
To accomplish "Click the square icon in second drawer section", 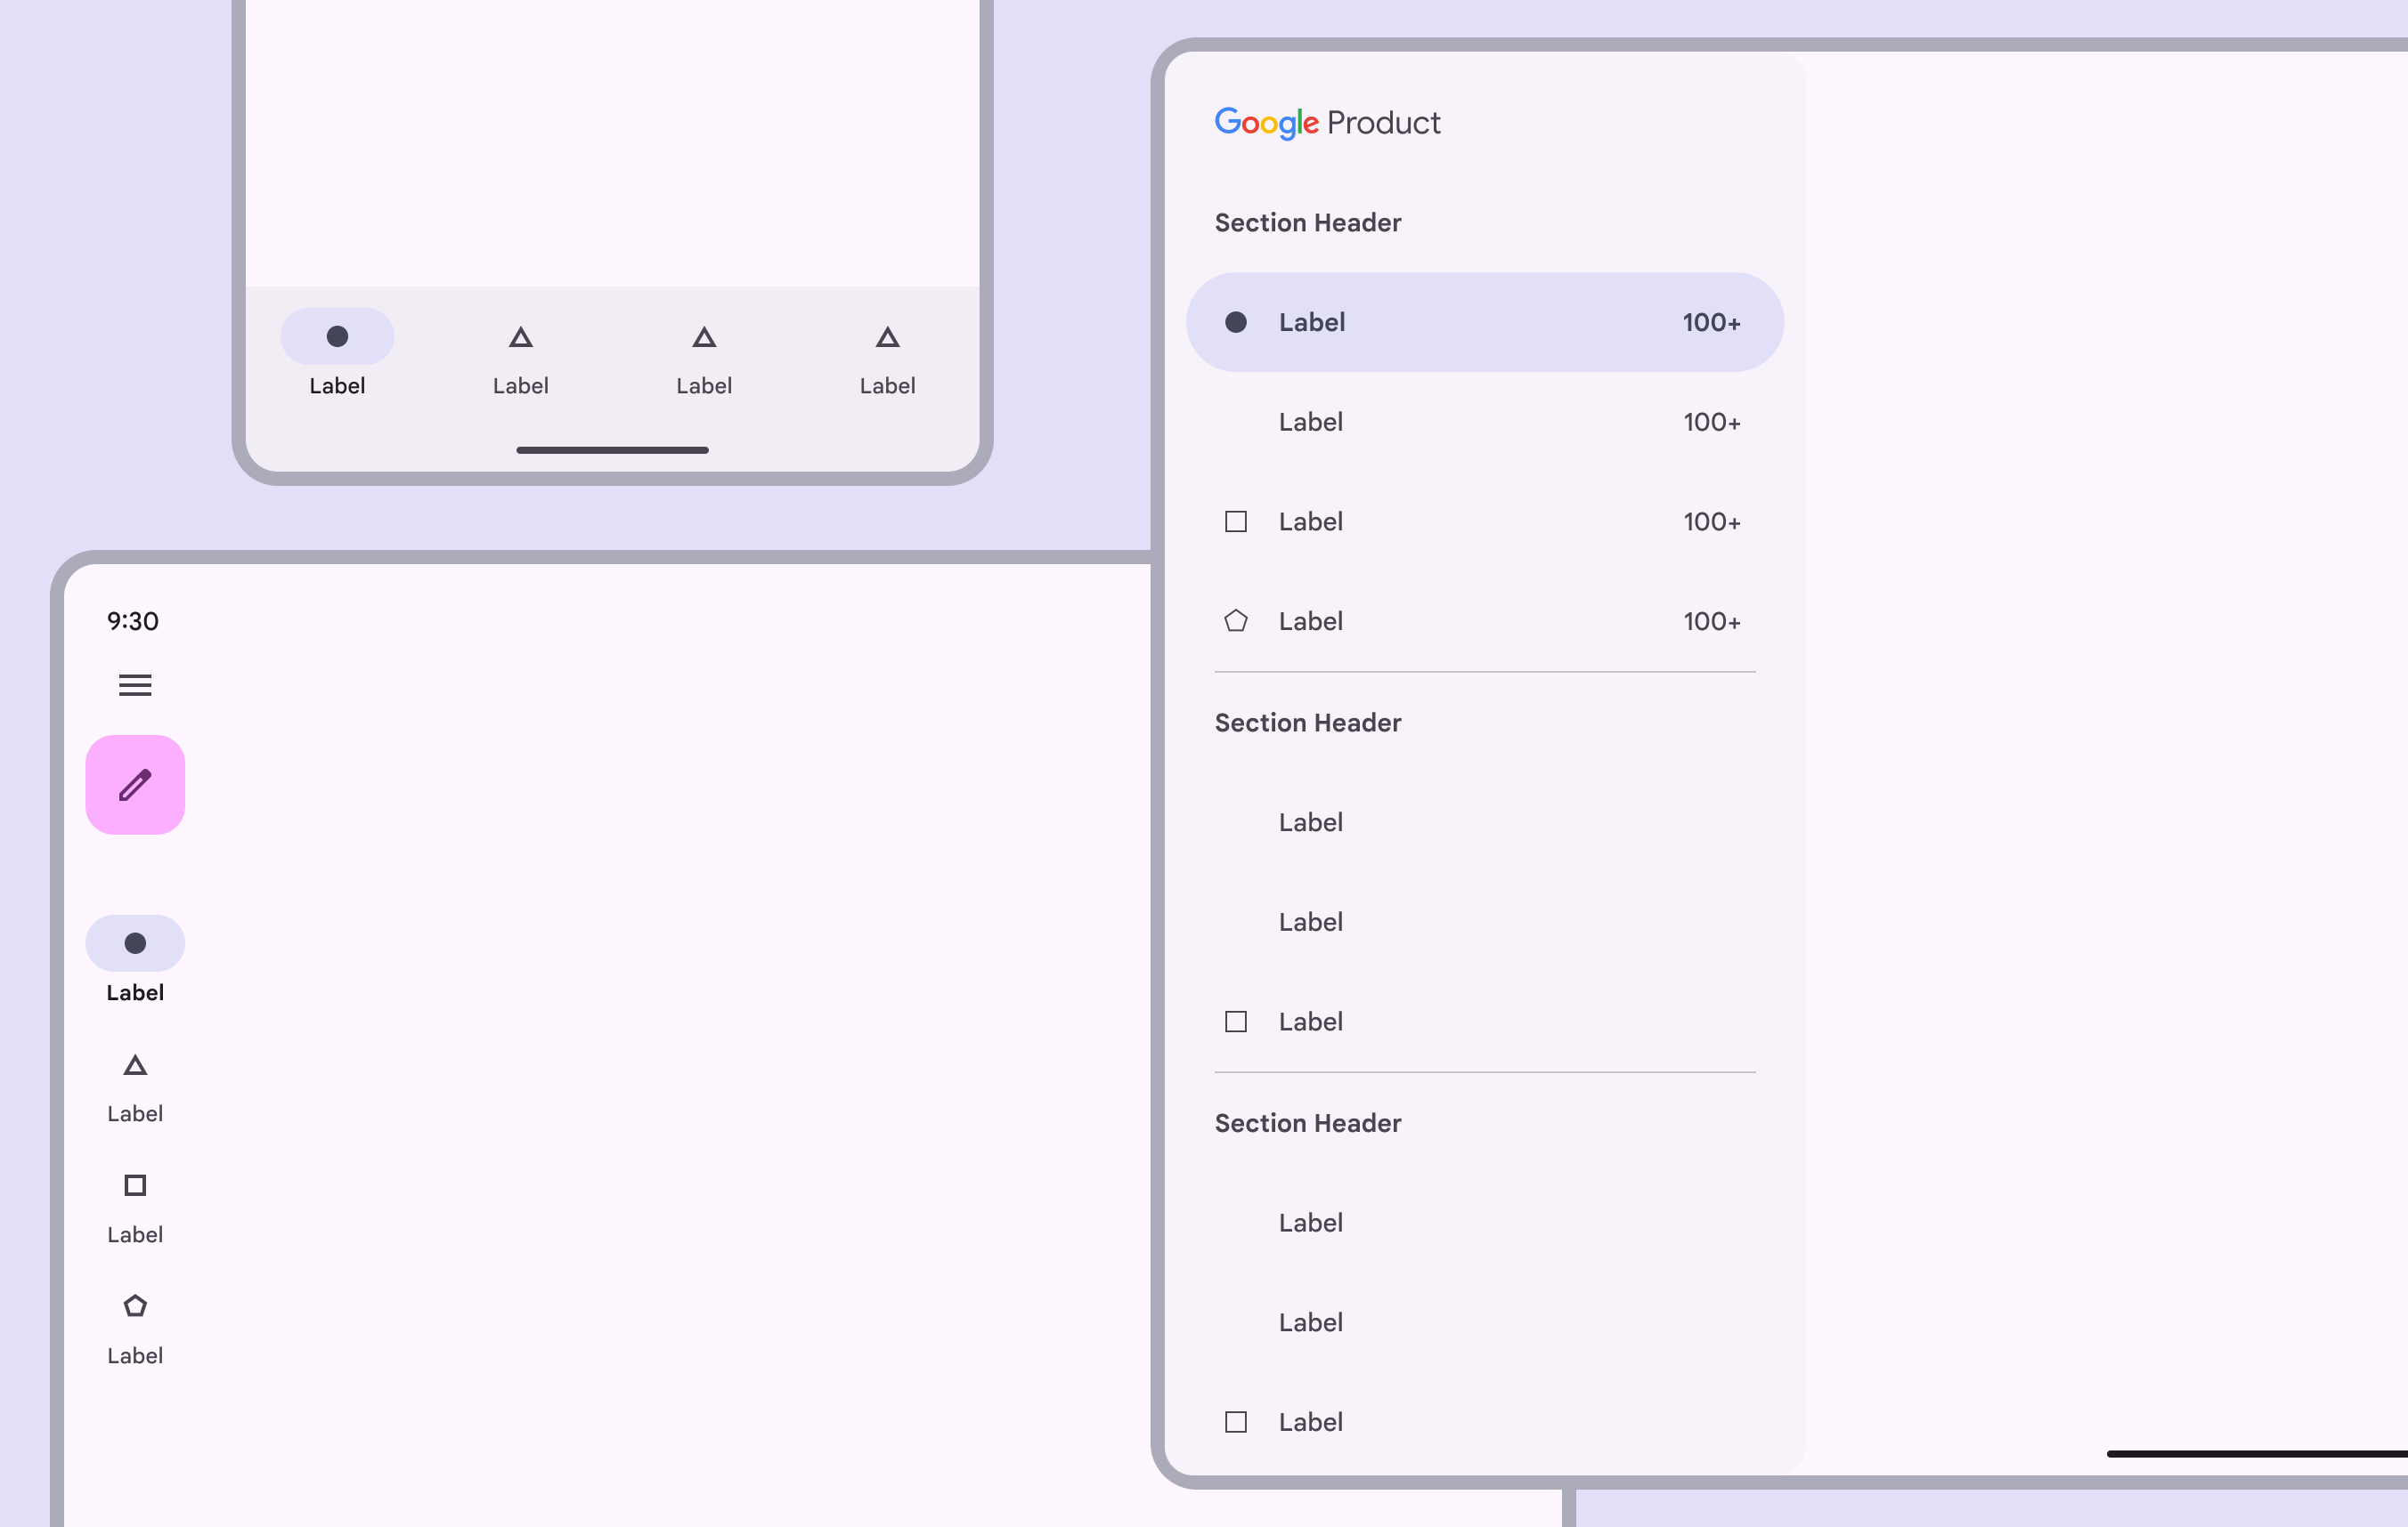I will click(x=1236, y=1022).
